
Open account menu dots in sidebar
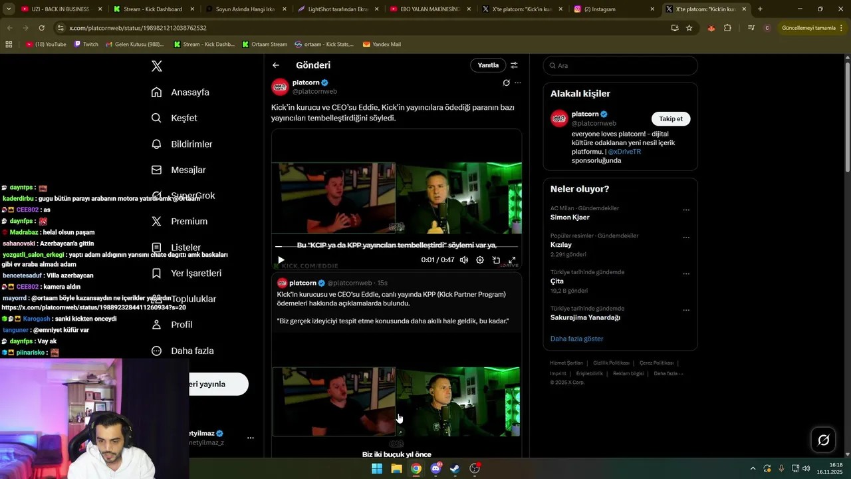(251, 438)
